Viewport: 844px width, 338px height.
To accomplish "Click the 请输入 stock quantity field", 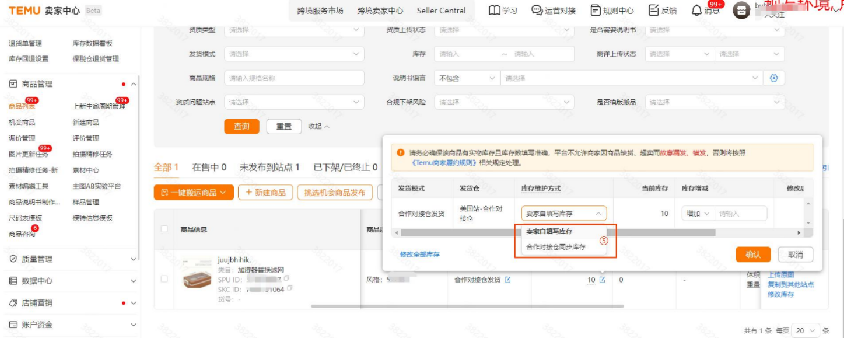I will [x=738, y=213].
